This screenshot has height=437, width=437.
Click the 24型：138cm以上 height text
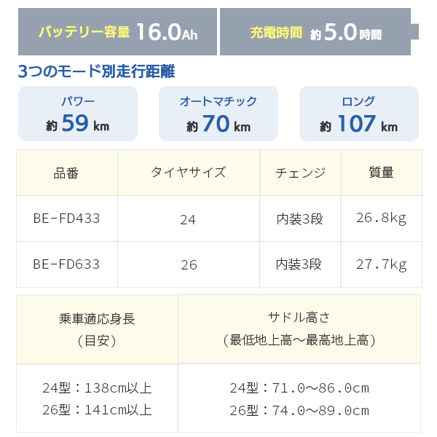tap(97, 388)
